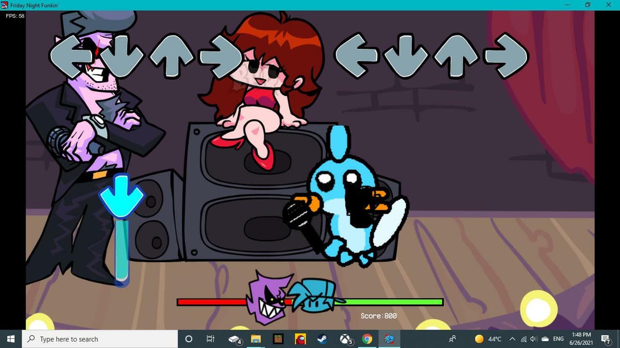Open Steam from the taskbar
Image resolution: width=620 pixels, height=348 pixels.
pos(323,339)
